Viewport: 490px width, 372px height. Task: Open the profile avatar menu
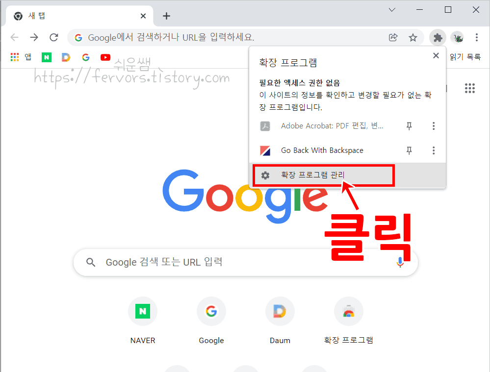click(458, 38)
